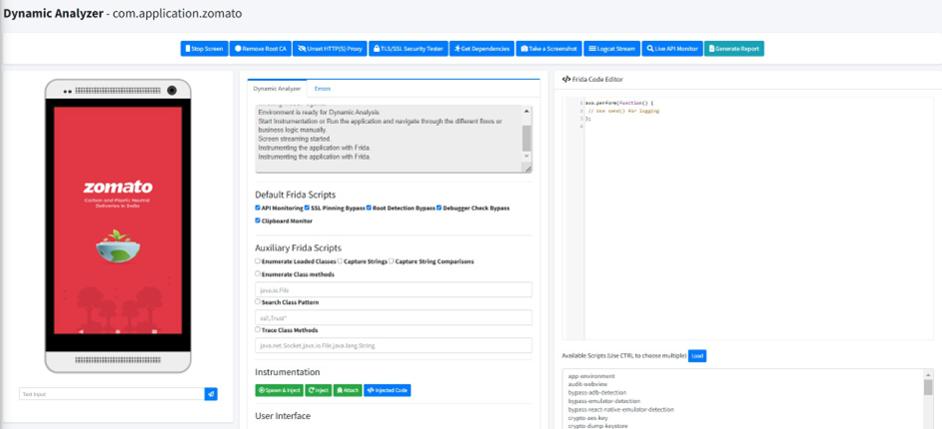Check the Capture Strings option
The height and width of the screenshot is (429, 942).
340,261
